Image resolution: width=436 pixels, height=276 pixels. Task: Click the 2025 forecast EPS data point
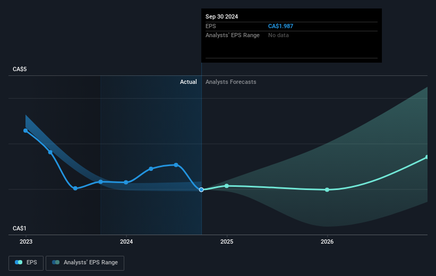(x=227, y=186)
